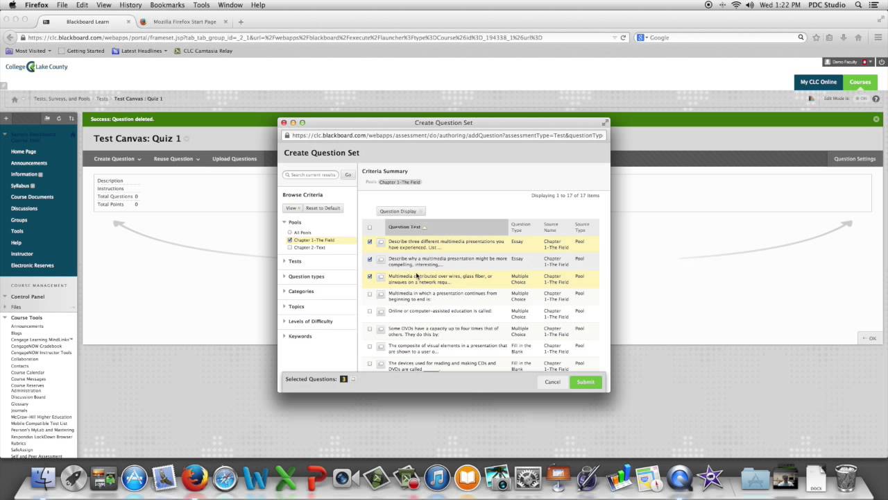This screenshot has width=888, height=500.
Task: Uncheck 'Describe why a multimedia presentation' question
Action: 370,259
